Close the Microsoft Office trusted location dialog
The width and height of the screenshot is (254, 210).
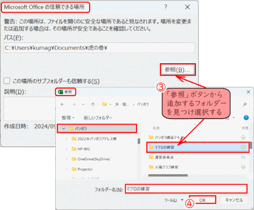[187, 7]
